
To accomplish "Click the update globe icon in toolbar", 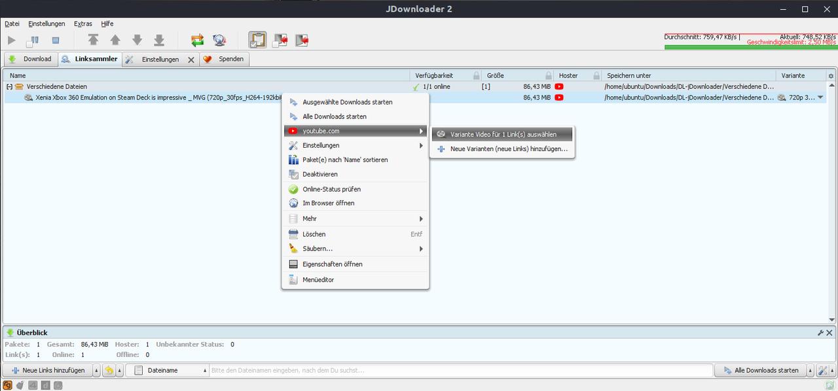I will point(219,41).
